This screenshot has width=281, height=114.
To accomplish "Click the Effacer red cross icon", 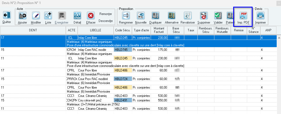I will (91, 16).
